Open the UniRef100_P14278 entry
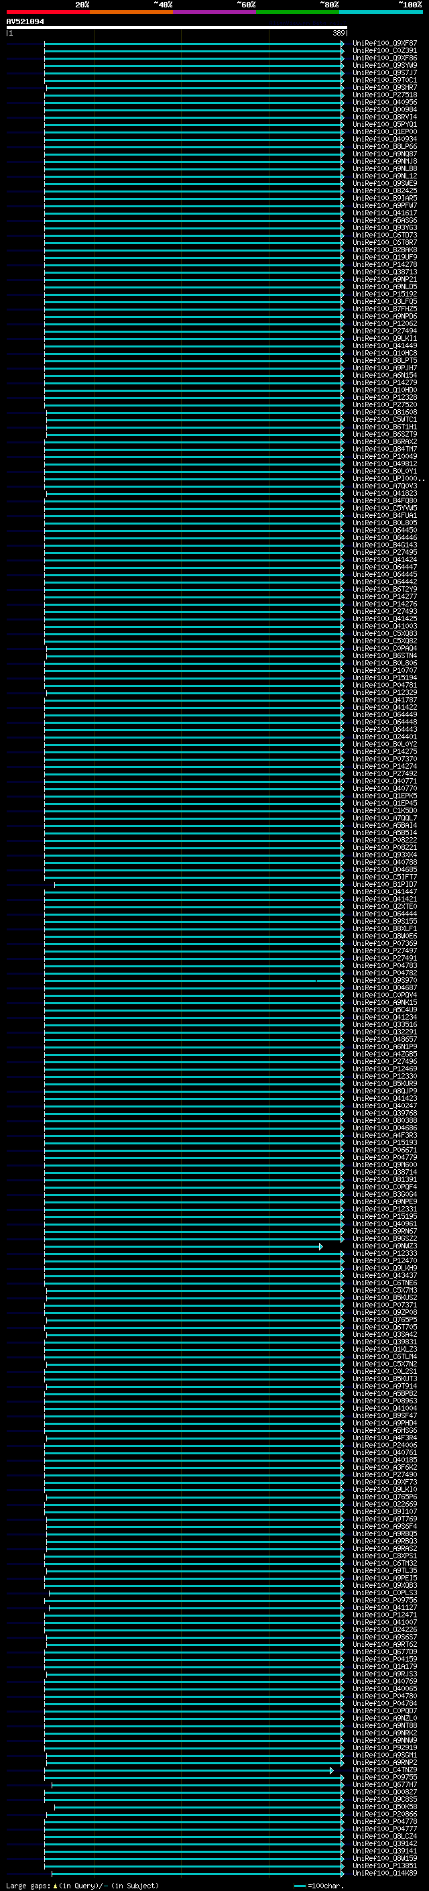Screen dimensions: 429x1891 (385, 264)
